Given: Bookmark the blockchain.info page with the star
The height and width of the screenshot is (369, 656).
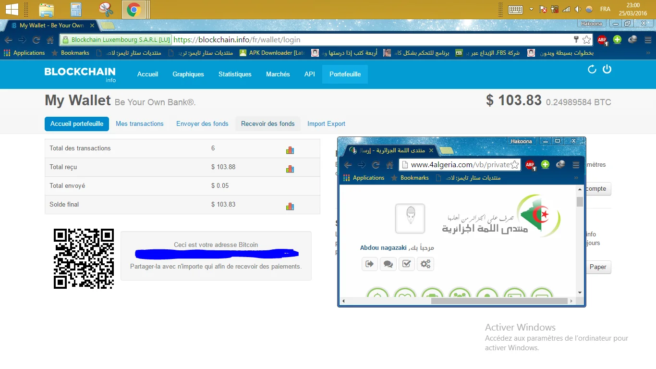Looking at the screenshot, I should click(586, 40).
